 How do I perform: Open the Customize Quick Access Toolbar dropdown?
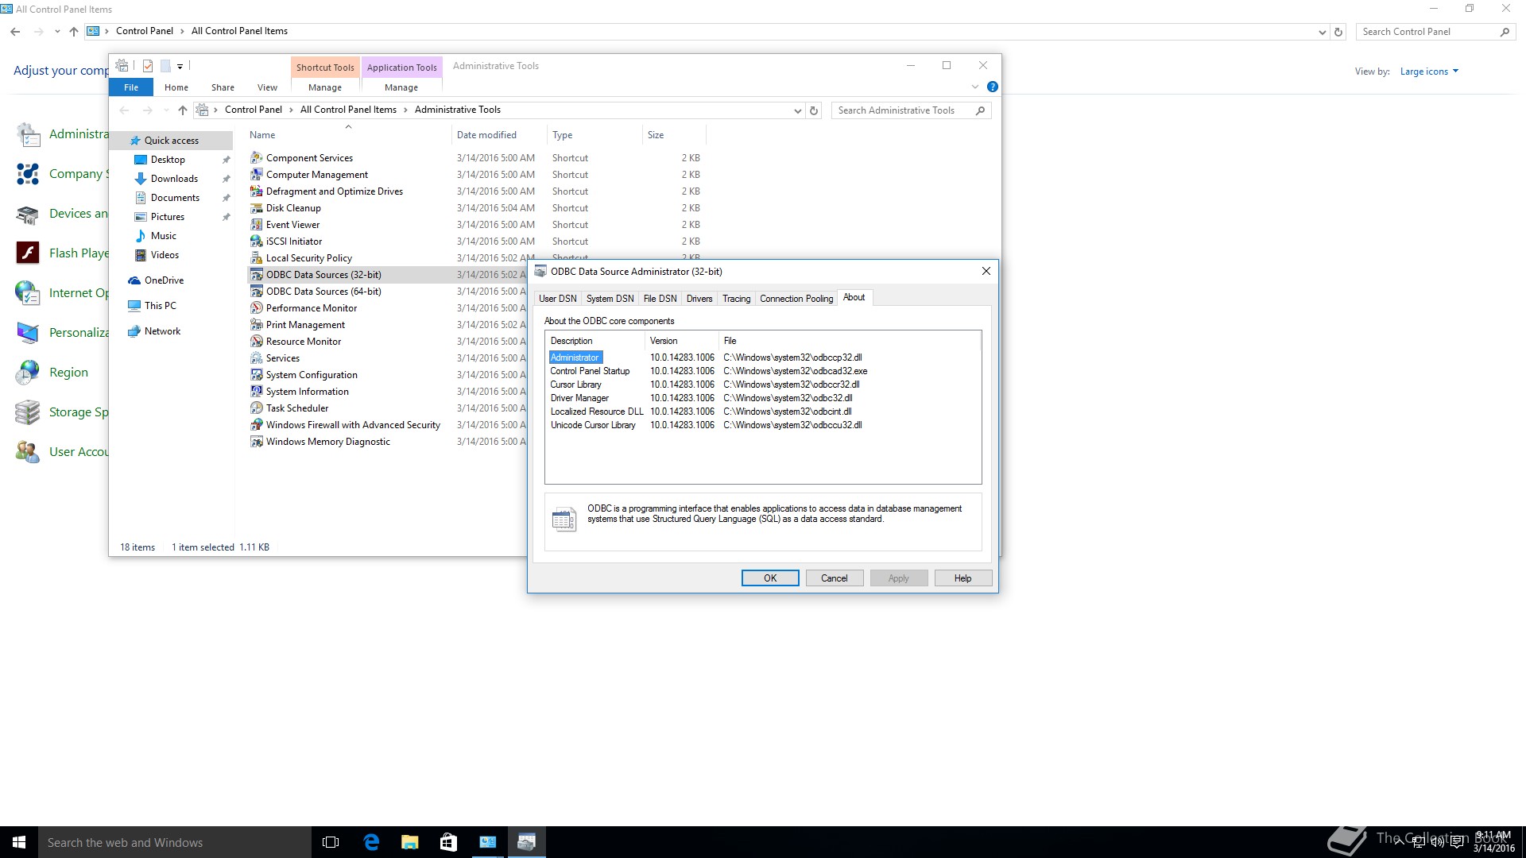tap(180, 66)
